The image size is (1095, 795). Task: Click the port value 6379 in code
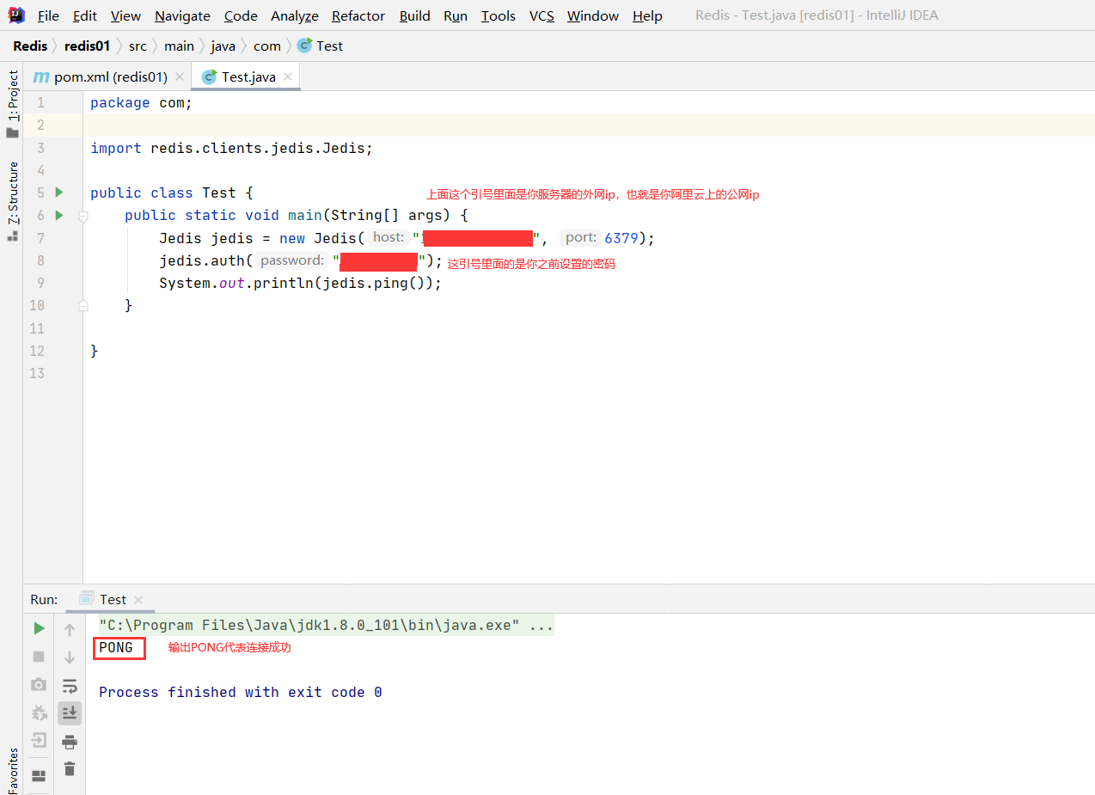pyautogui.click(x=621, y=238)
